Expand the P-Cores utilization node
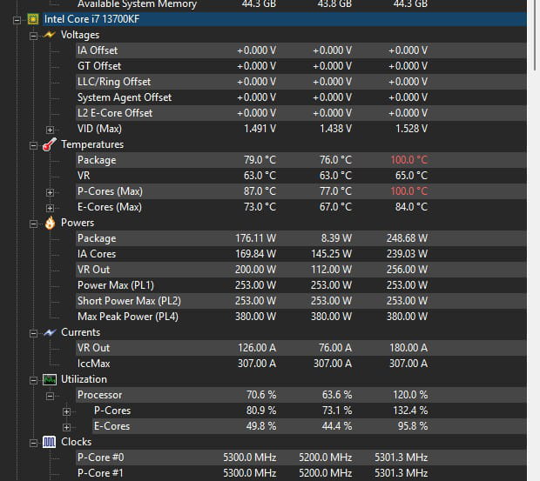540x481 pixels. point(66,412)
